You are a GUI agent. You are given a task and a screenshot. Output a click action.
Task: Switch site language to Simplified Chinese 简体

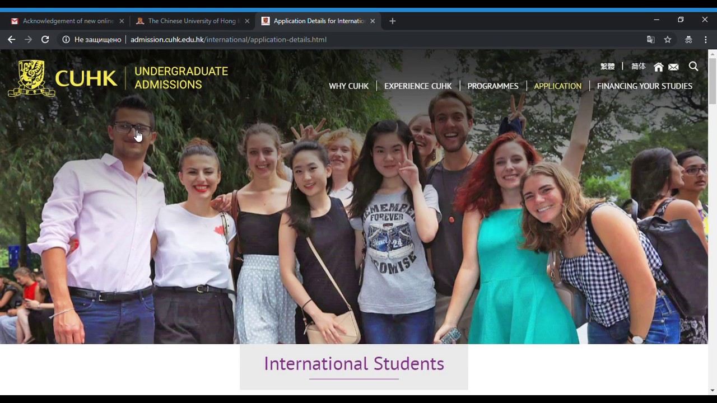click(639, 67)
